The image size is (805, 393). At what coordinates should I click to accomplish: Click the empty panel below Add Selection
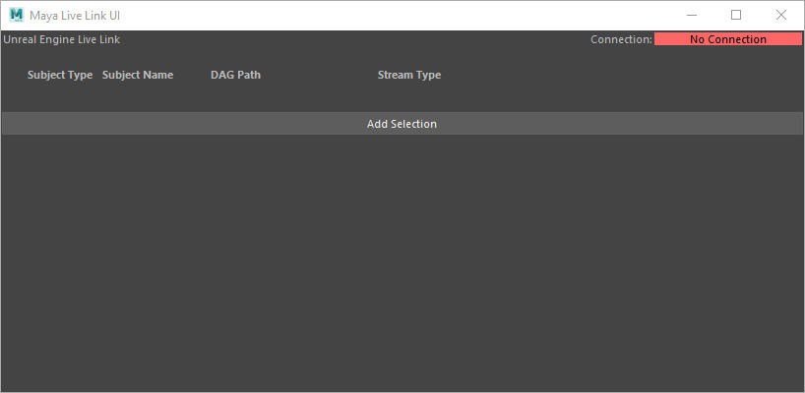point(402,263)
